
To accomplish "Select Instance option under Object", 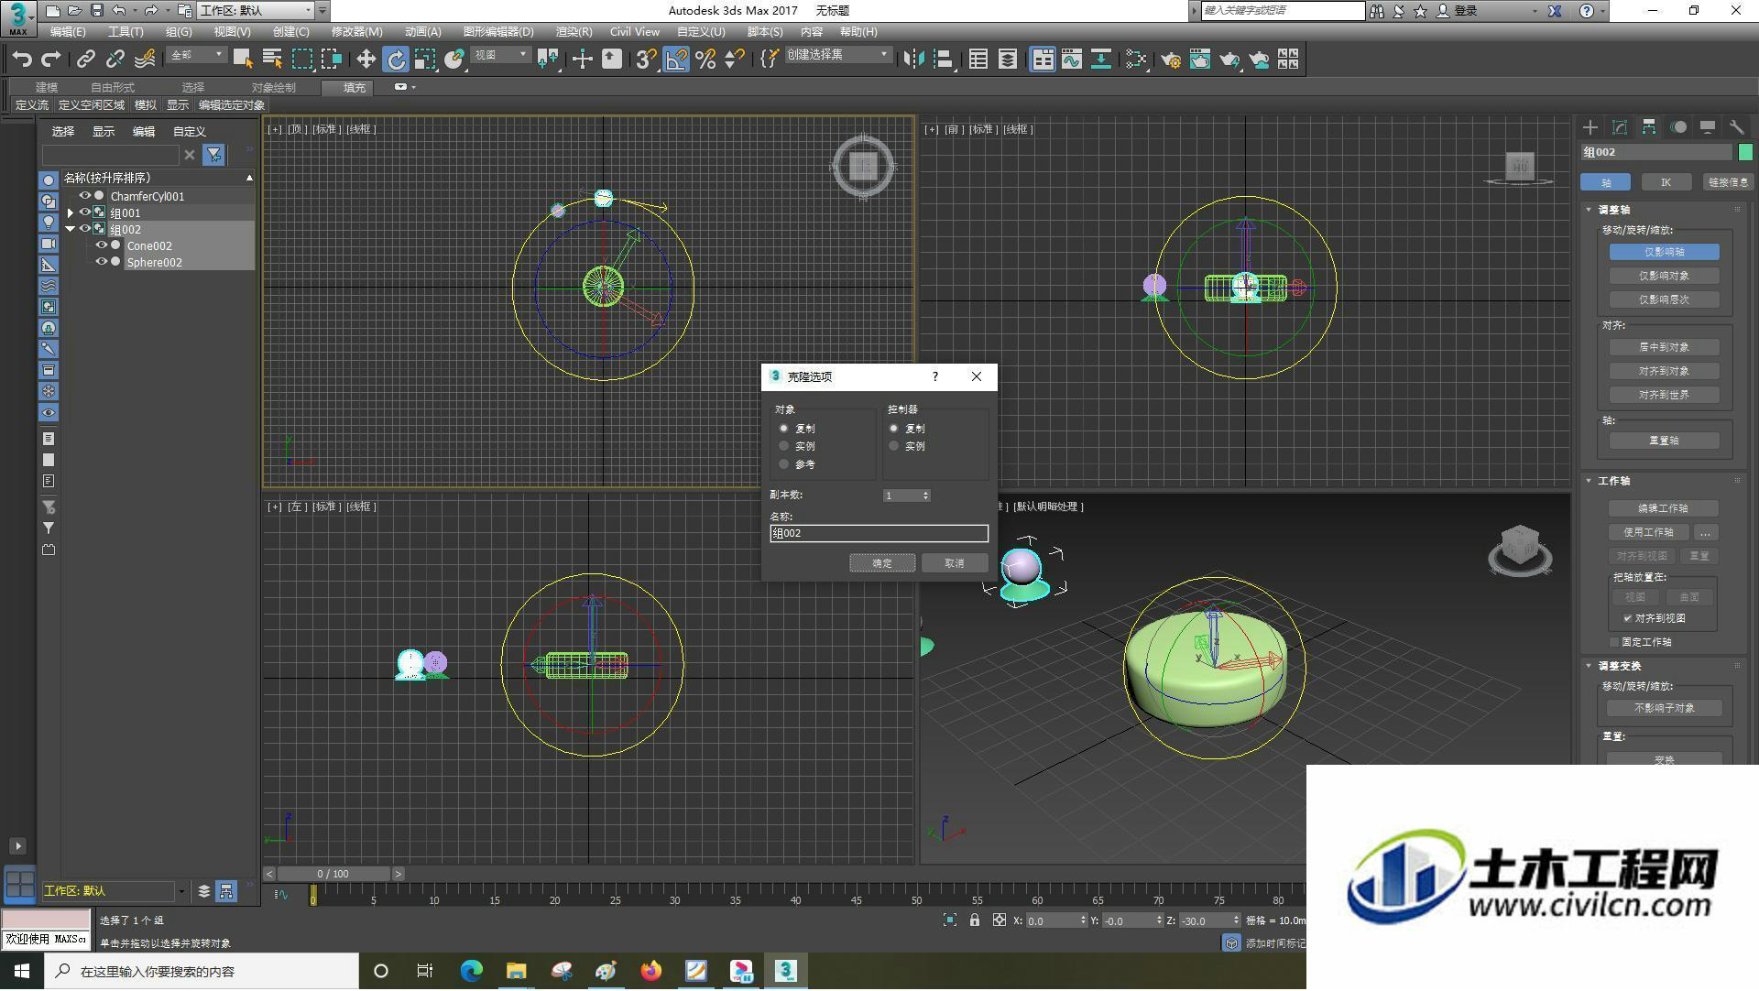I will pos(783,447).
